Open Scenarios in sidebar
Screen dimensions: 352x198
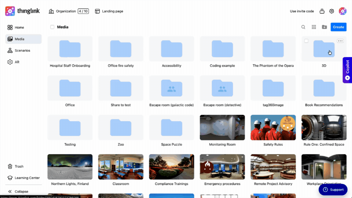click(x=23, y=50)
